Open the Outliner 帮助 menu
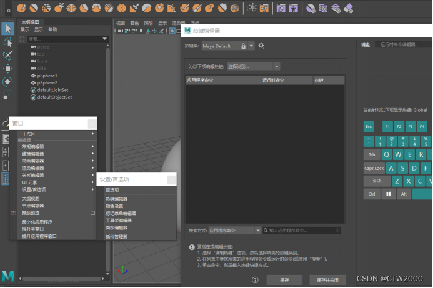 [52, 29]
